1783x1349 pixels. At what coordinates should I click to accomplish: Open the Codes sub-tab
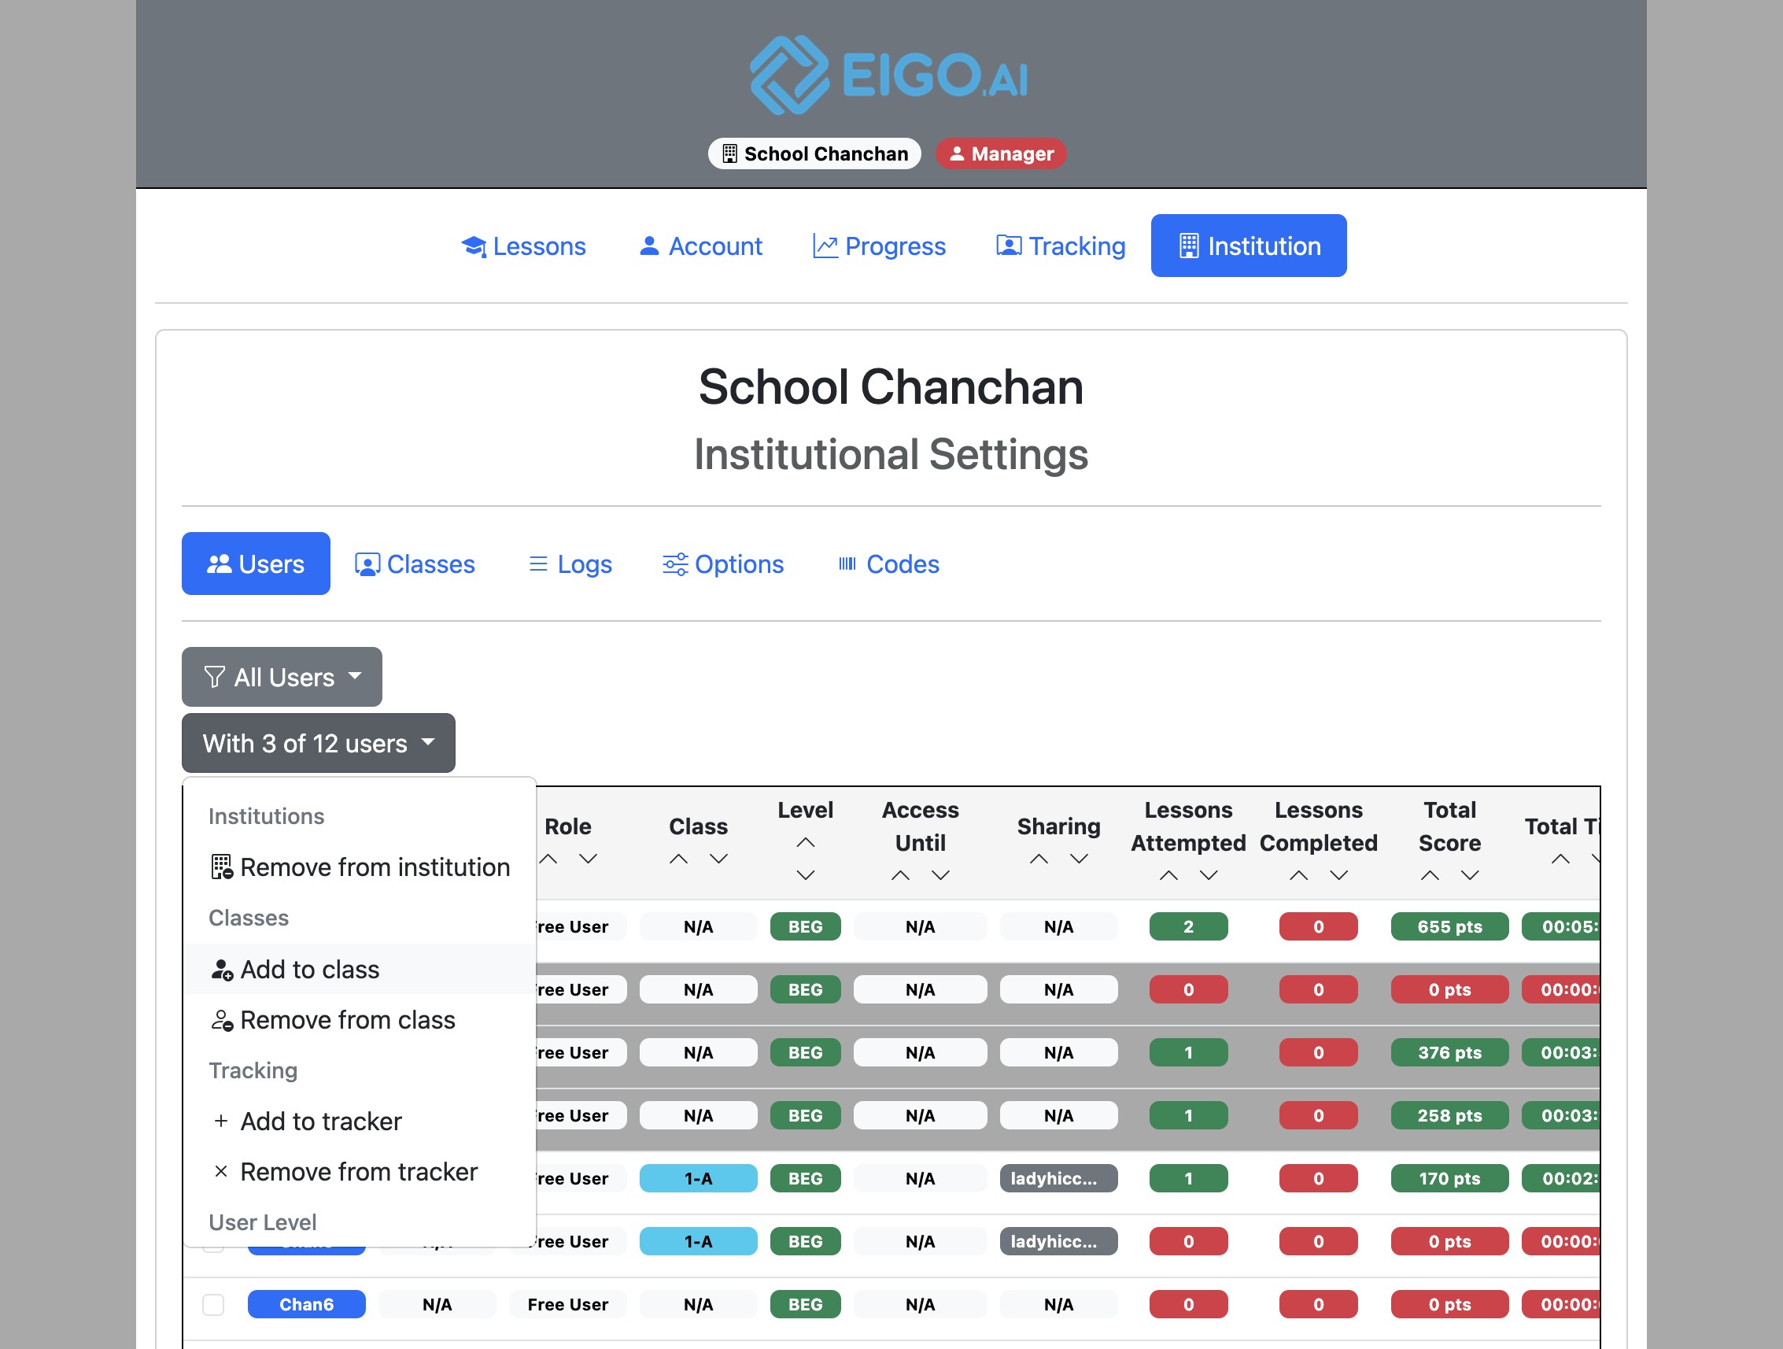[x=888, y=564]
